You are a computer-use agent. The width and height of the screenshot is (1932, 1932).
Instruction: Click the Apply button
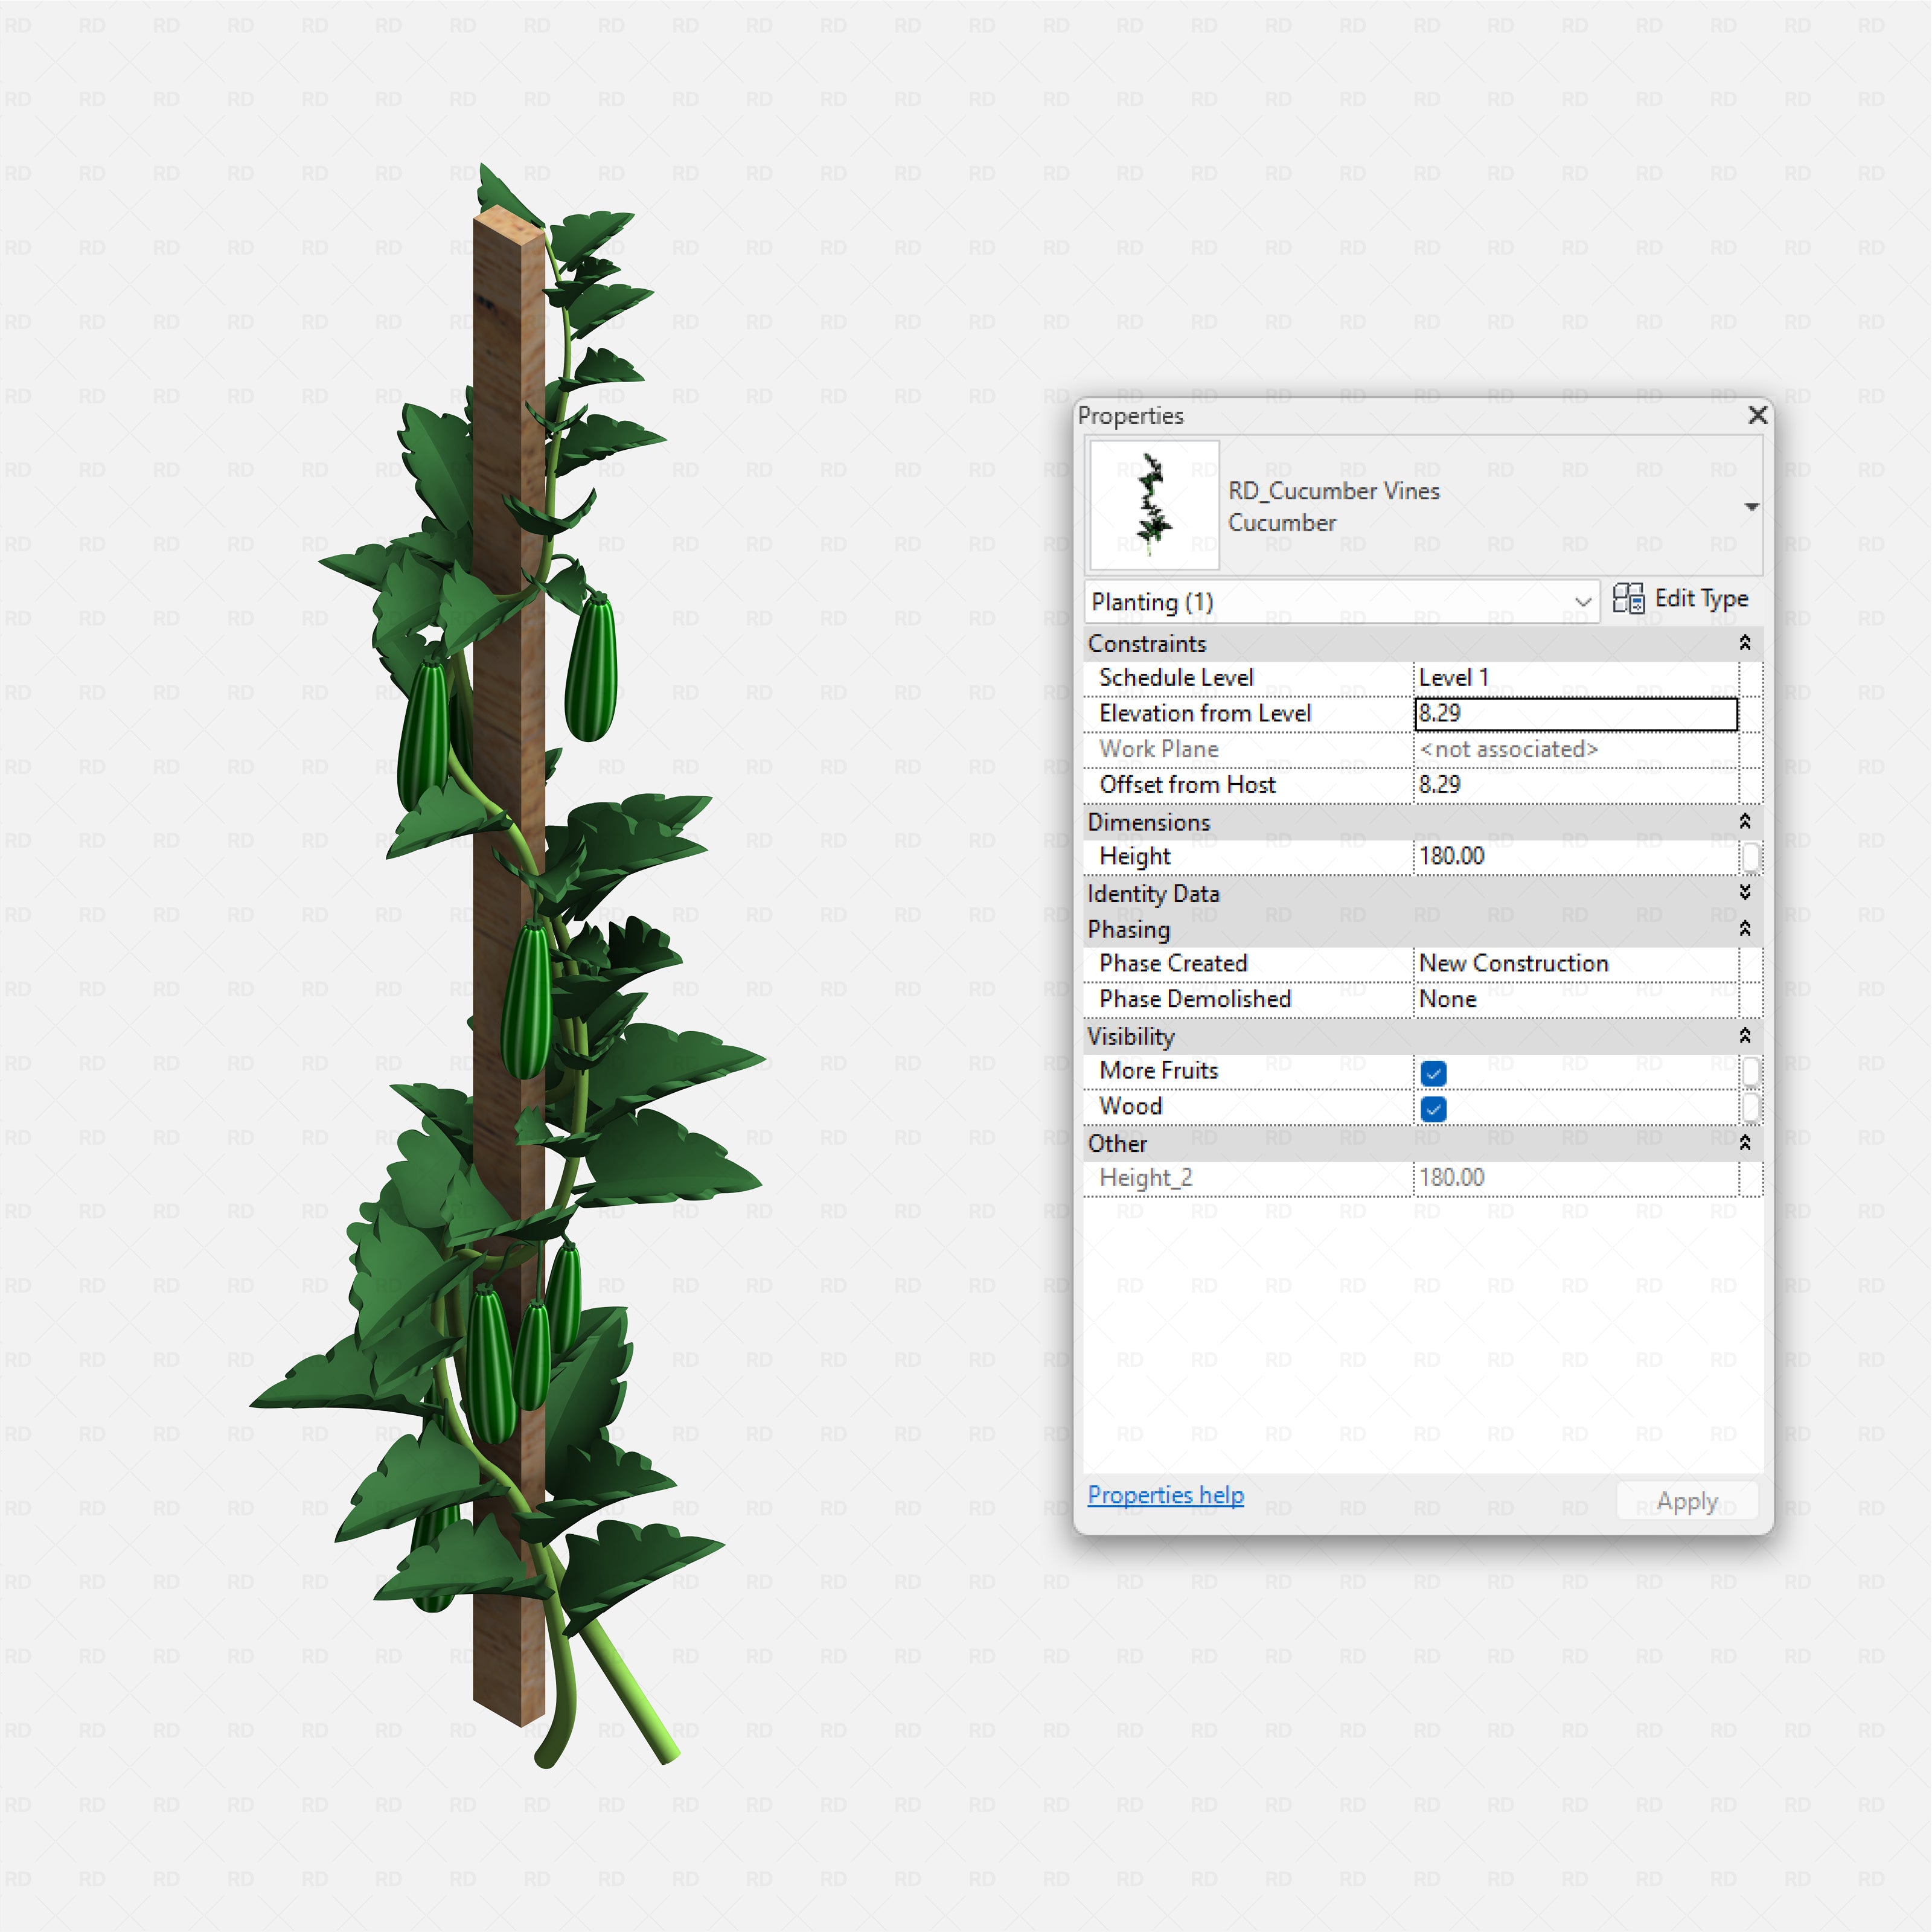point(1687,1500)
